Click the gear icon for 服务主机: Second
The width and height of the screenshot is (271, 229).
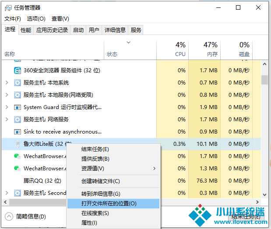18,193
